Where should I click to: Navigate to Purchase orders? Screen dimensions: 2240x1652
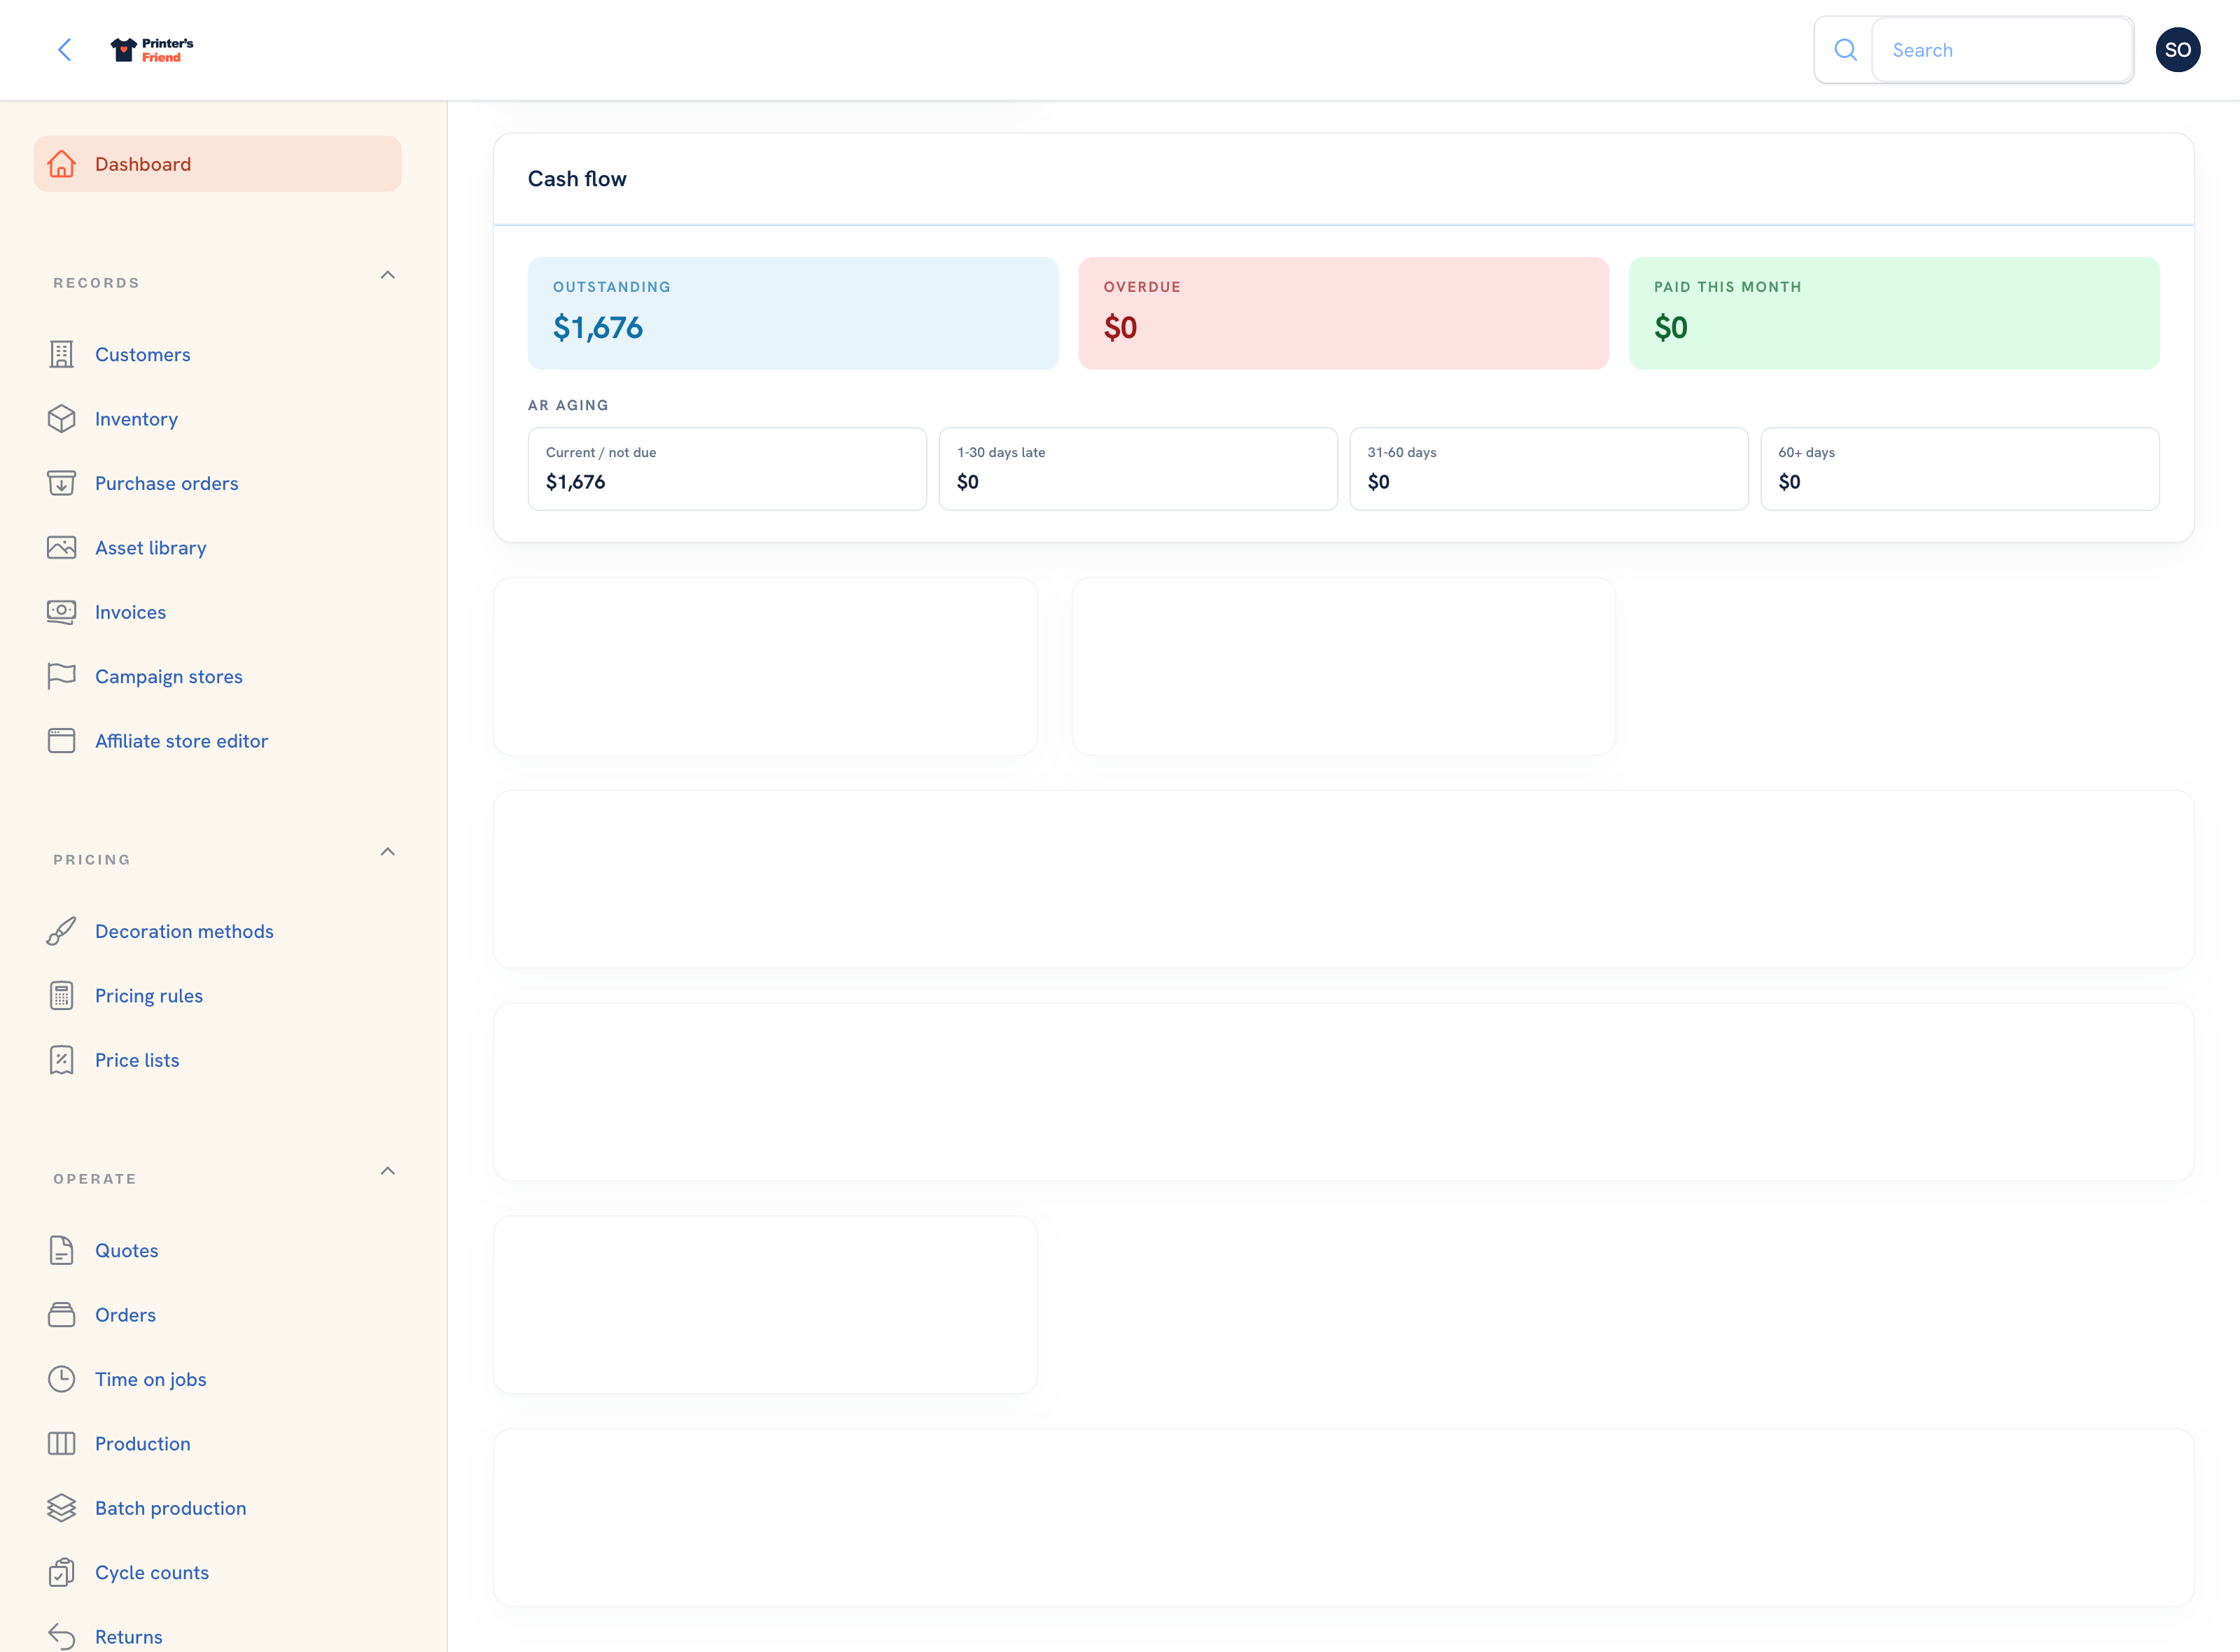[x=167, y=484]
